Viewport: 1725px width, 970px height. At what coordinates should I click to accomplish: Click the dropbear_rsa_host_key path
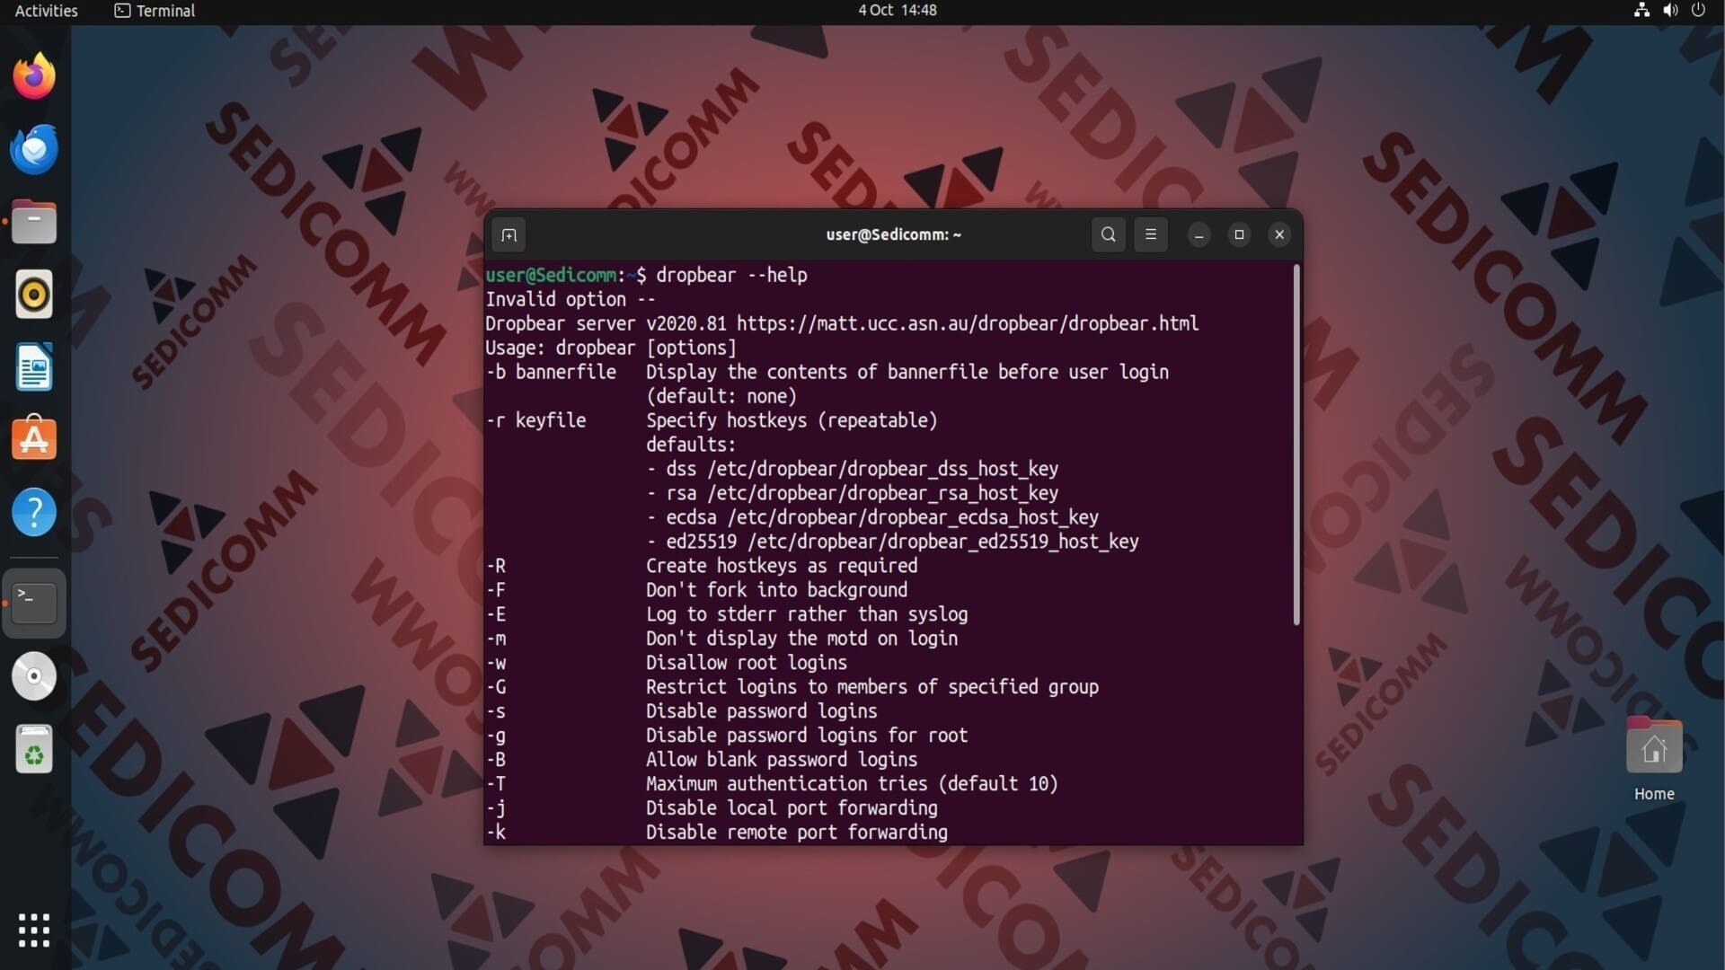tap(883, 493)
